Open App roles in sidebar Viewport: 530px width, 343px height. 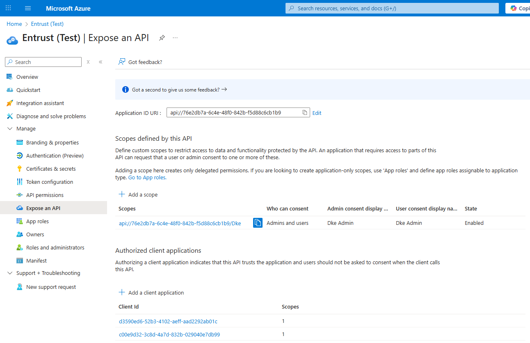tap(37, 222)
